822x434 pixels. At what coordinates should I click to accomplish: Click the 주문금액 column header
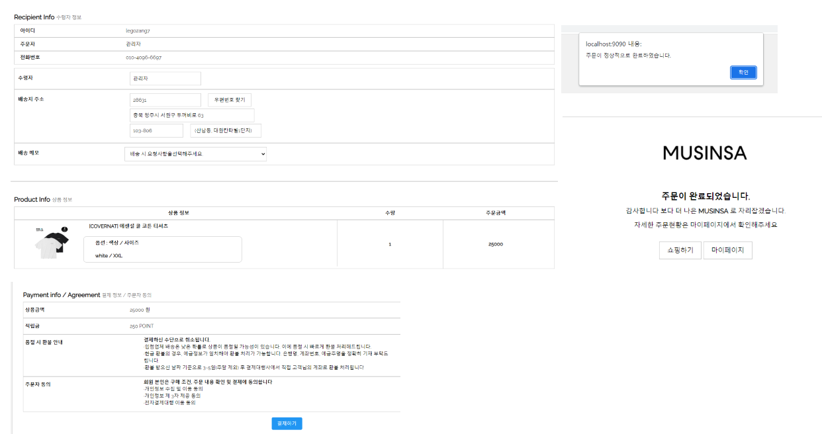click(498, 212)
